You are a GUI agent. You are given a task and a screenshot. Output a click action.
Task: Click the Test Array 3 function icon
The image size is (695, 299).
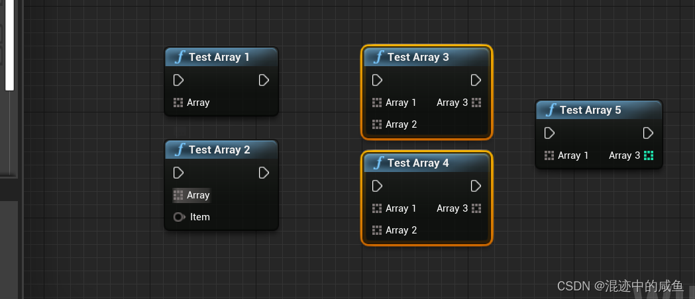[x=378, y=57]
